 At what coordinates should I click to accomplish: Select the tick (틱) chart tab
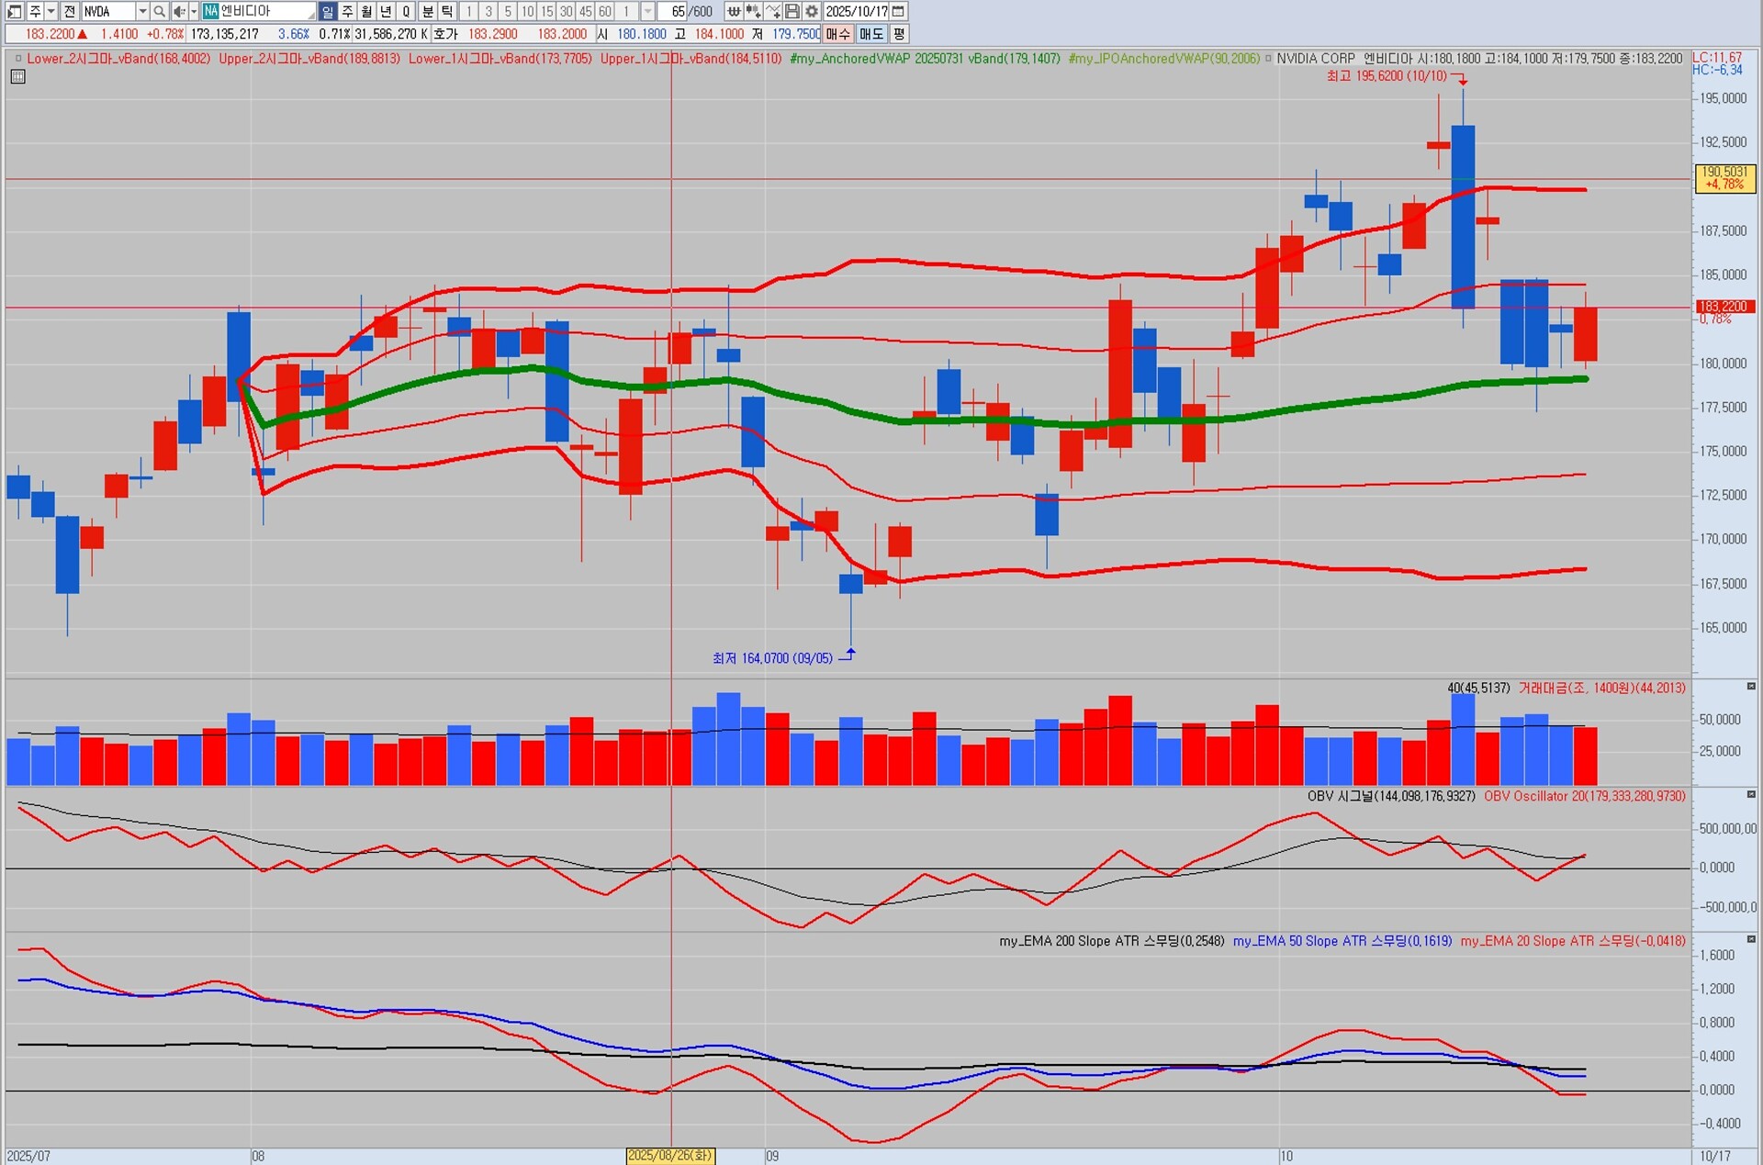[x=447, y=11]
